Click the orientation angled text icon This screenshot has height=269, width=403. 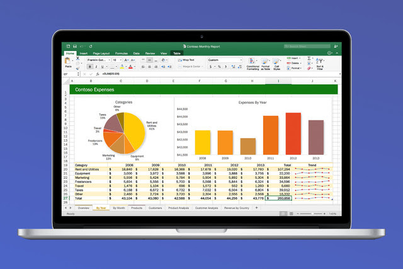(x=163, y=60)
